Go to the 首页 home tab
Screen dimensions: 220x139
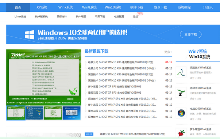[x=18, y=7]
